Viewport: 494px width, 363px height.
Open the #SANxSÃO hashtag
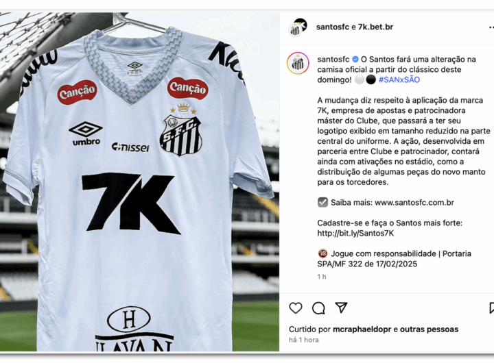point(399,79)
